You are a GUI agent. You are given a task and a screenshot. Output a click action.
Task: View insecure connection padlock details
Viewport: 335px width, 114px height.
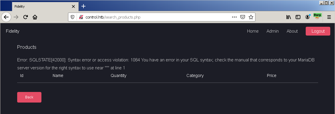81,17
